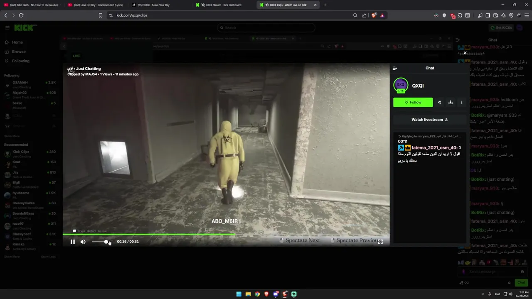Screen dimensions: 532x299
Task: Open Kick_Clipz recommended channel
Action: [30, 154]
